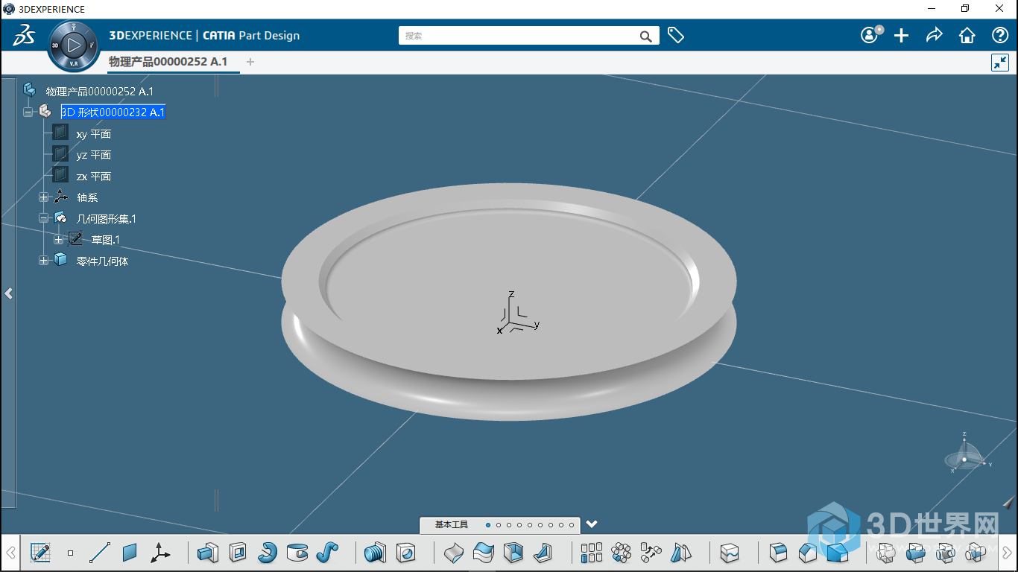Select the Circular Pattern tool

point(621,553)
